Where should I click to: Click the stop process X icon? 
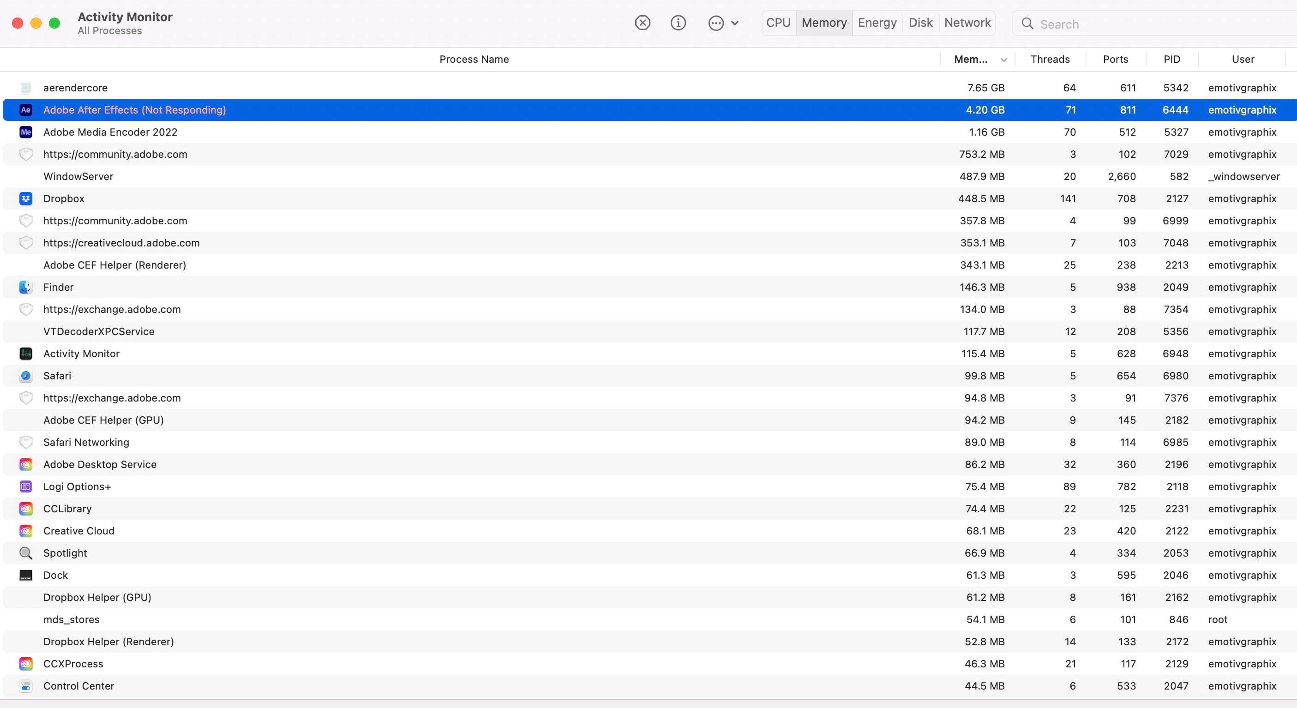[x=642, y=23]
